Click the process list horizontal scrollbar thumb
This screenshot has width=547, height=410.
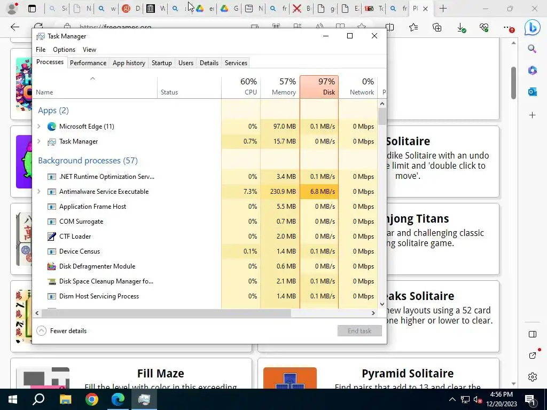pos(166,313)
